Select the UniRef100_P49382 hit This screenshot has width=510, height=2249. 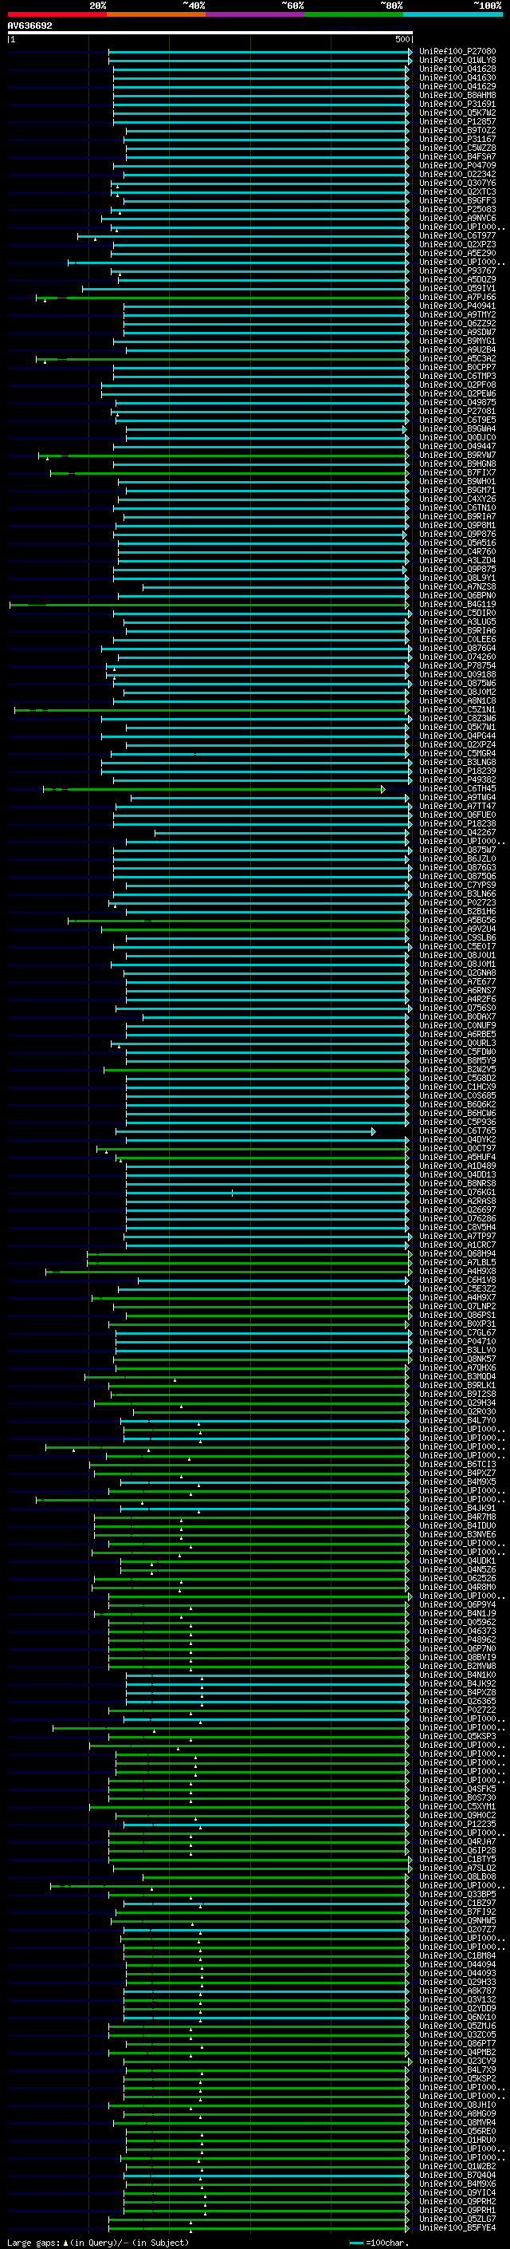457,780
